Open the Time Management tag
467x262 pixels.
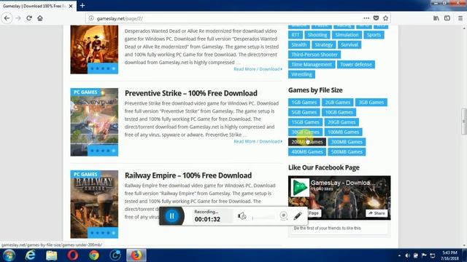click(x=312, y=65)
